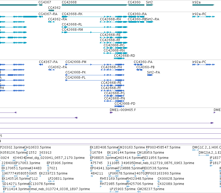Select the EK183408.5prime EST label
The image size is (221, 193).
(x=104, y=147)
